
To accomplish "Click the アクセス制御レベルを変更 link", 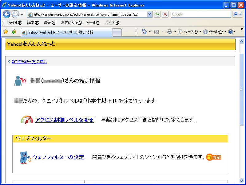I will point(65,120).
